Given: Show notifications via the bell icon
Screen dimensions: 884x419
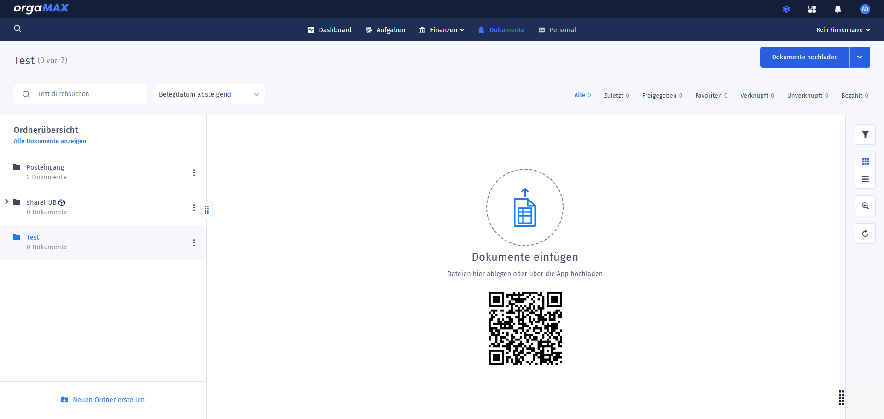Looking at the screenshot, I should coord(838,9).
